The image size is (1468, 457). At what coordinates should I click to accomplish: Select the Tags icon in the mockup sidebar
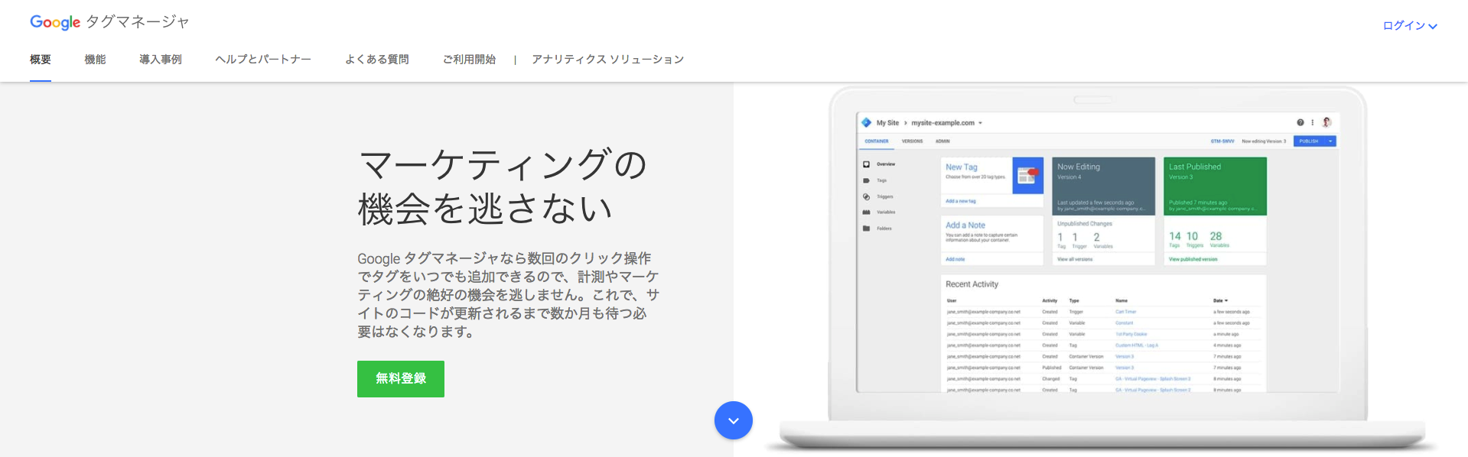866,180
